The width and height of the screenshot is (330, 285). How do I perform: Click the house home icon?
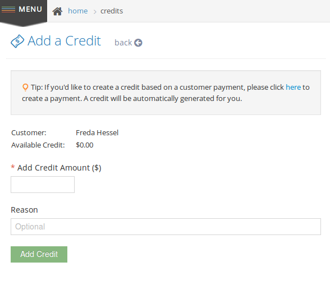57,11
